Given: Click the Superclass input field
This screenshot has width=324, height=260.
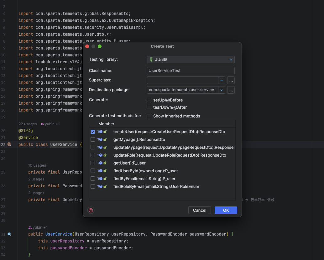Looking at the screenshot, I should pos(183,80).
